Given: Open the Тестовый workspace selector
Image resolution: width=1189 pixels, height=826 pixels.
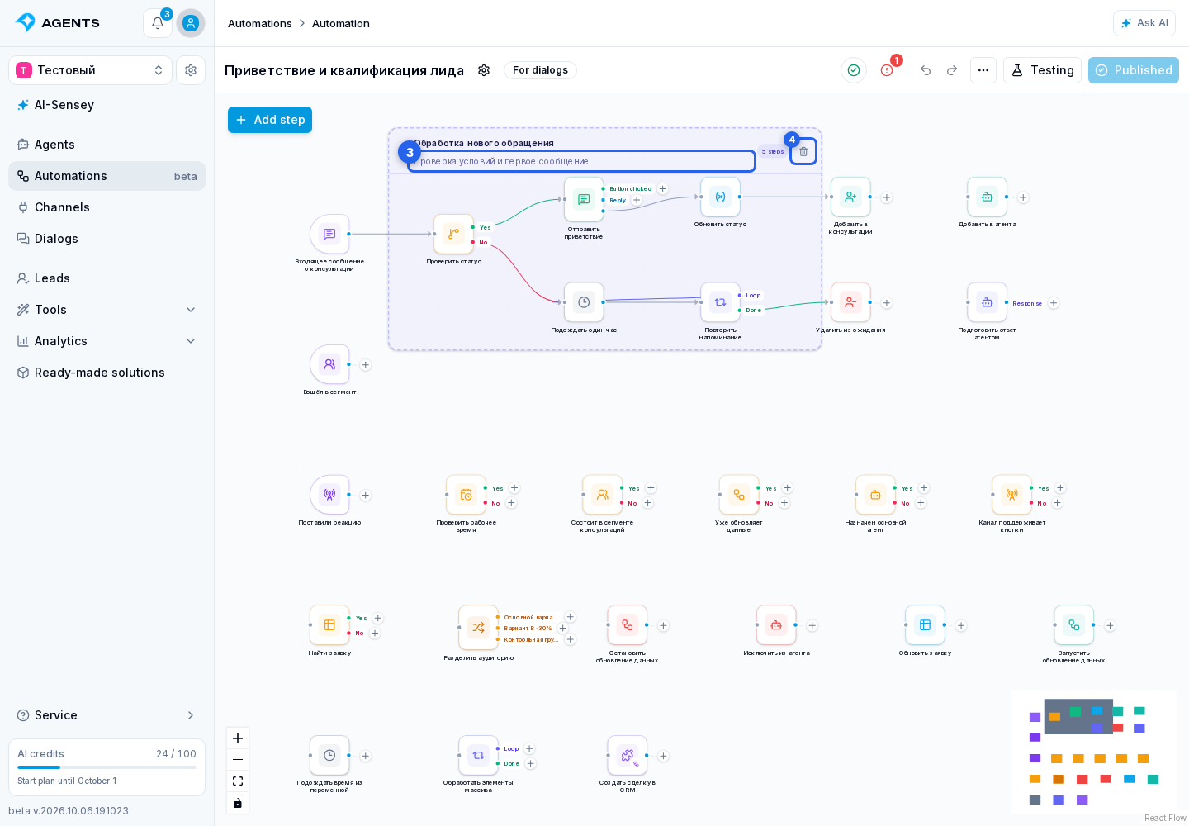Looking at the screenshot, I should (x=90, y=70).
